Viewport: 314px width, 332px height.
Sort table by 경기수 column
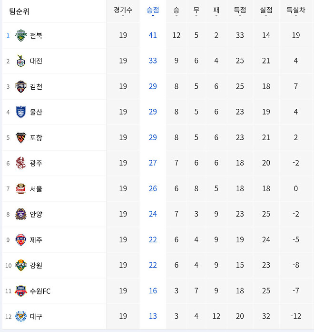[x=123, y=10]
